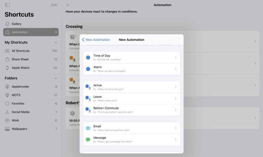Select the Email envelope icon

point(88,128)
